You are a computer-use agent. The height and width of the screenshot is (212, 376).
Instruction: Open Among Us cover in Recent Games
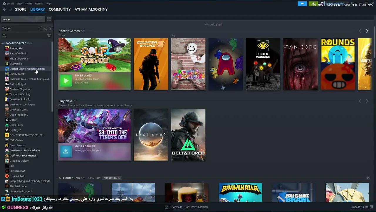pos(226,64)
